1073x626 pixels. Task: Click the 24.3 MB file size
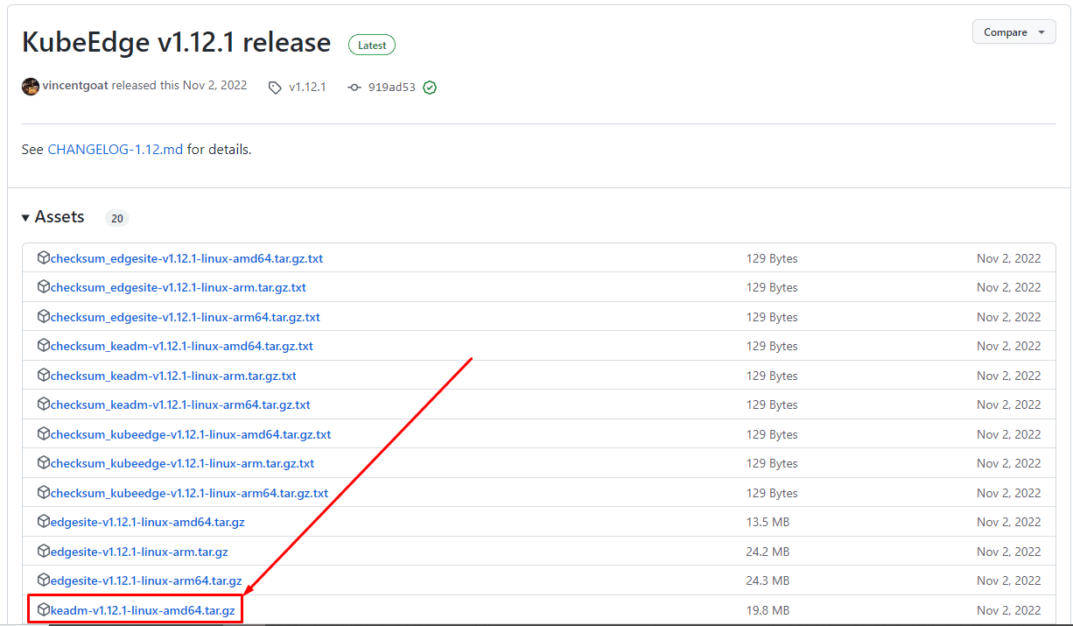tap(768, 580)
